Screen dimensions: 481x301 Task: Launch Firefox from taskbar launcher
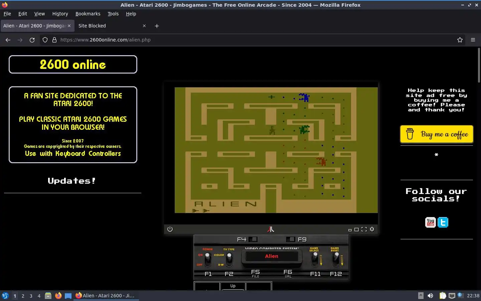58,296
